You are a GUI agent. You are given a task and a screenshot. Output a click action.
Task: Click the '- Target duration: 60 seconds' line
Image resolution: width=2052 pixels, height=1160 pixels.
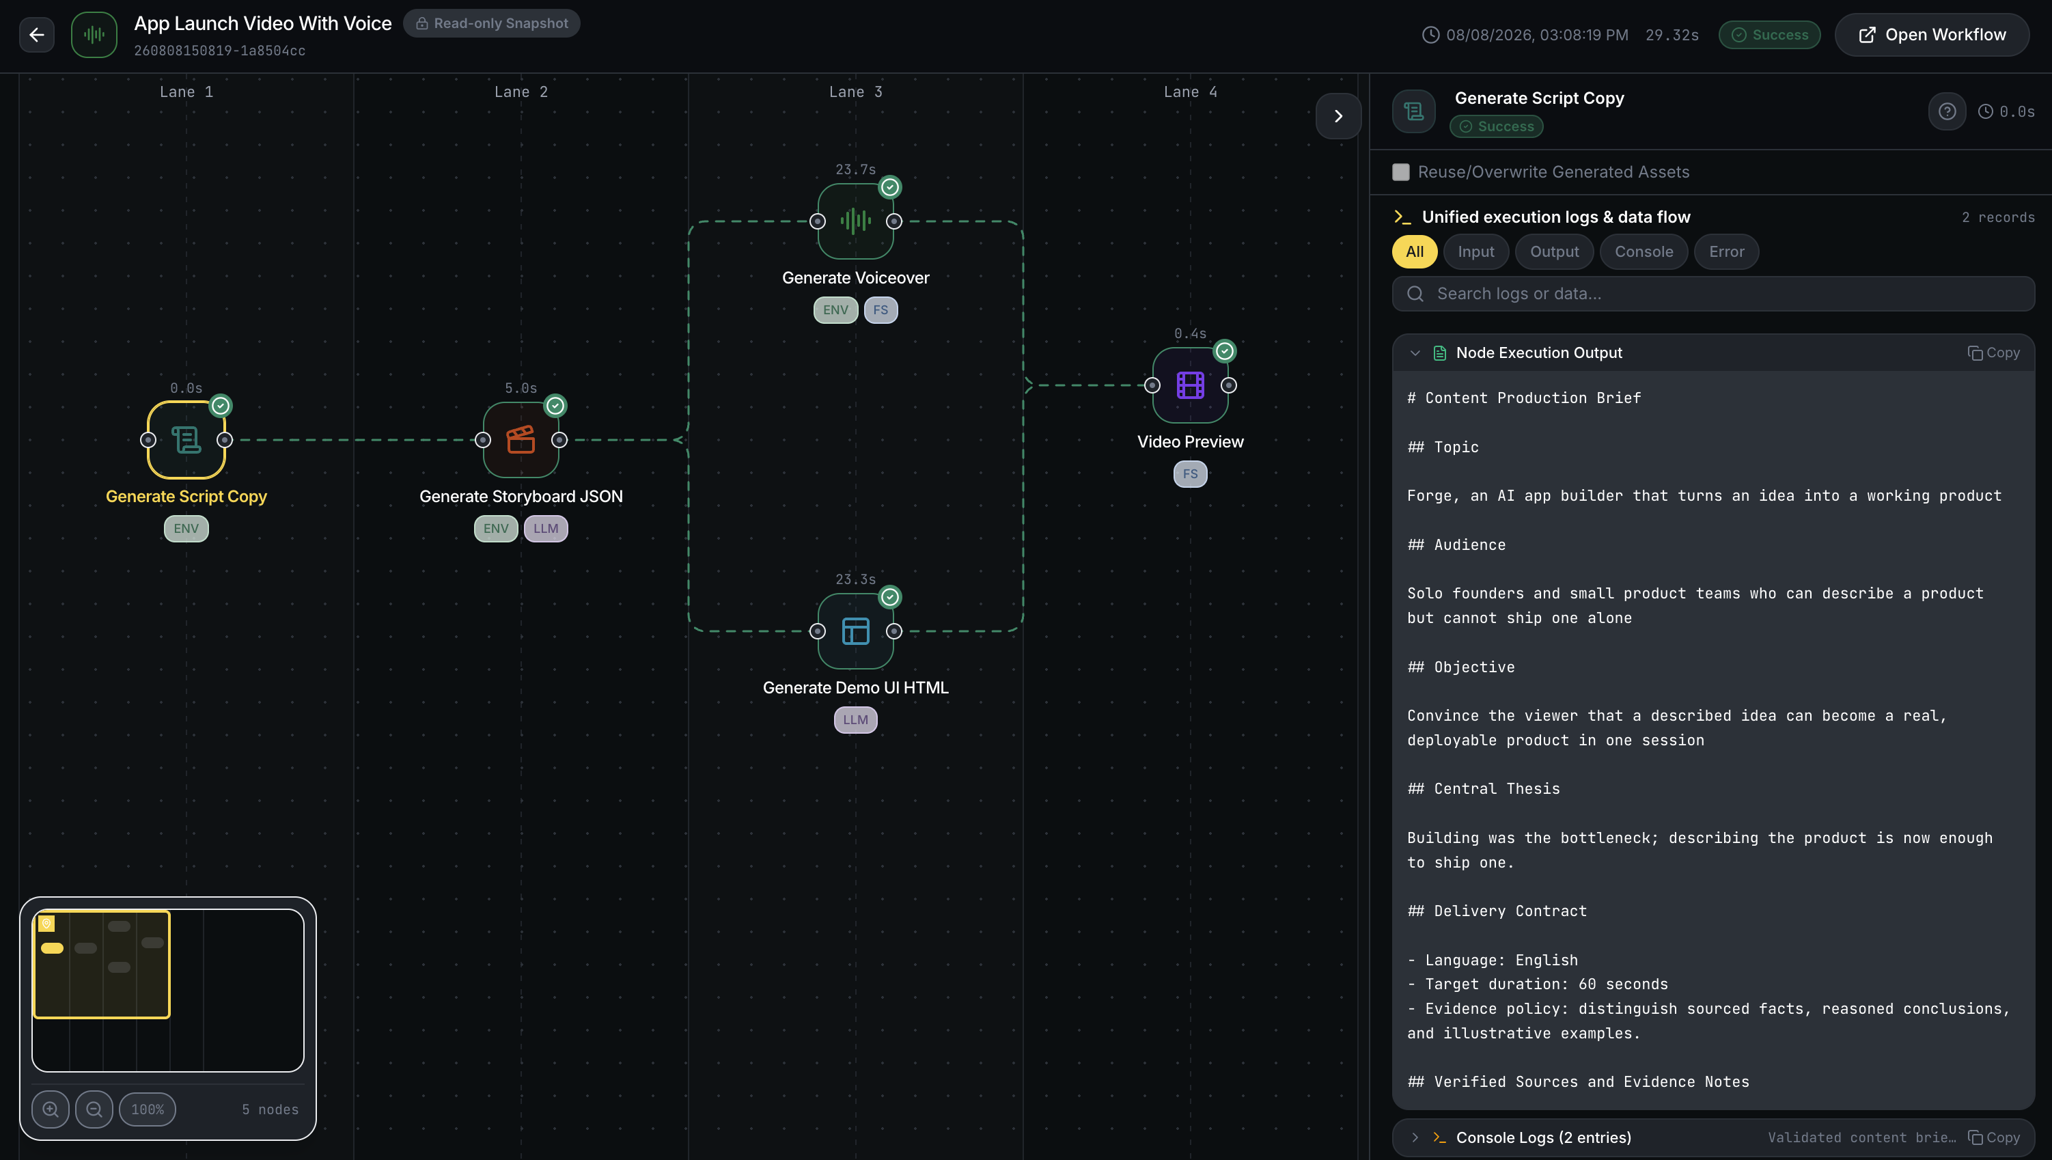1538,984
